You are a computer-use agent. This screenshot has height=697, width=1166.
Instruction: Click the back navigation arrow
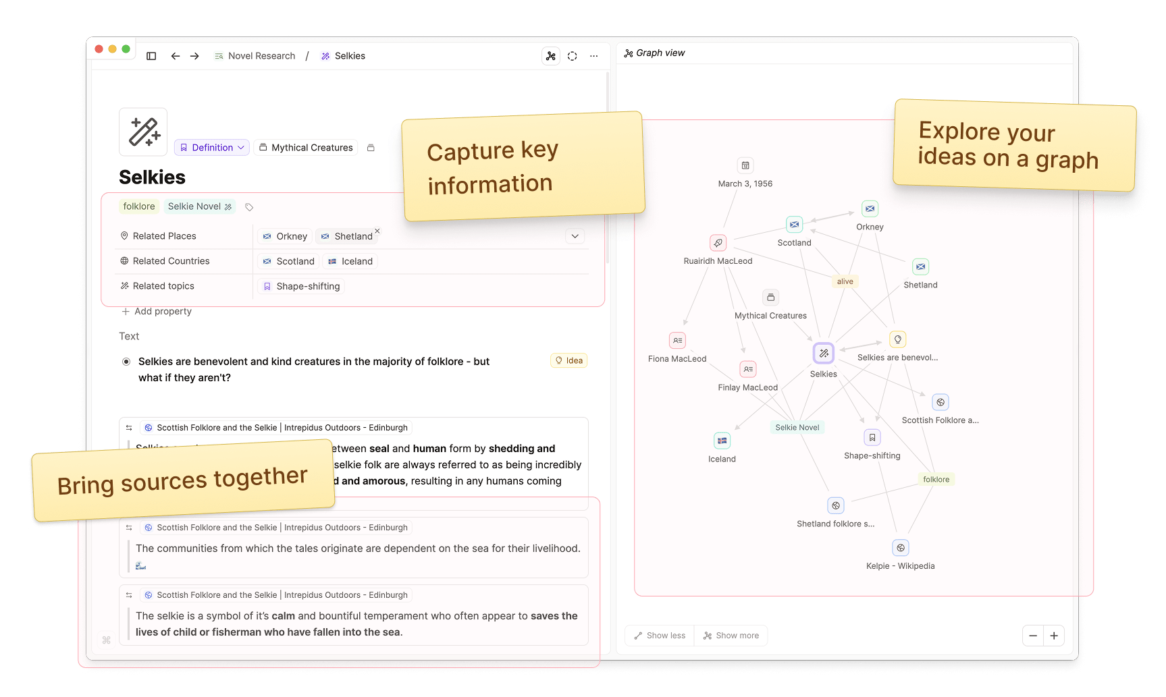176,56
